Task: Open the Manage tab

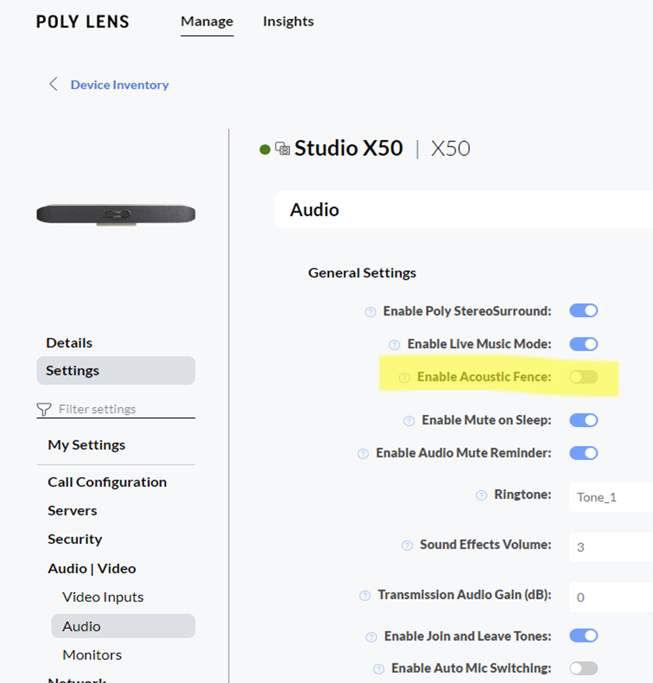Action: [x=207, y=22]
